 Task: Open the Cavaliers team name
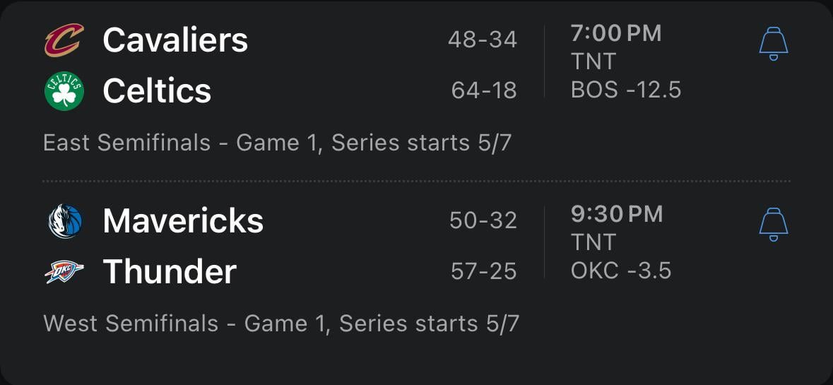pos(175,40)
